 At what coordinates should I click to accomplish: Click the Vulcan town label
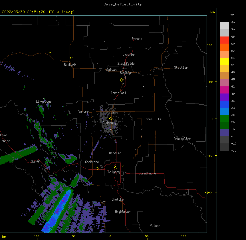tap(155, 226)
